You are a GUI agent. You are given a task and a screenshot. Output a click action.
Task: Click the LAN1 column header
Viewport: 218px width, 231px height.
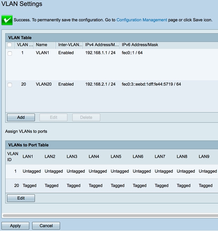point(28,156)
